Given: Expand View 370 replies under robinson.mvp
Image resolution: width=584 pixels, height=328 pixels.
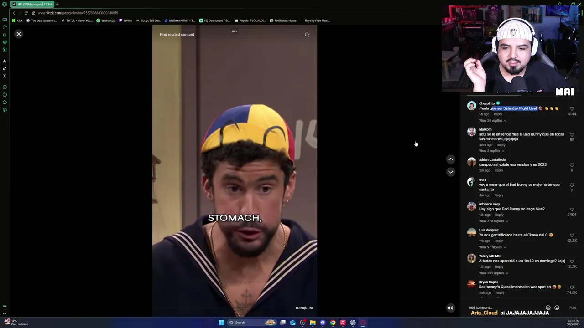Looking at the screenshot, I should pyautogui.click(x=493, y=221).
